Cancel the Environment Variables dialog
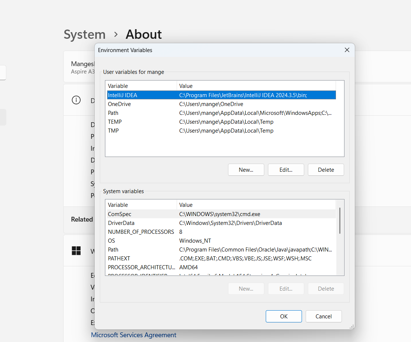 323,317
